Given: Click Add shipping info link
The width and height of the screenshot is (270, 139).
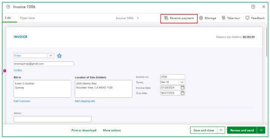Looking at the screenshot, I should [x=85, y=101].
